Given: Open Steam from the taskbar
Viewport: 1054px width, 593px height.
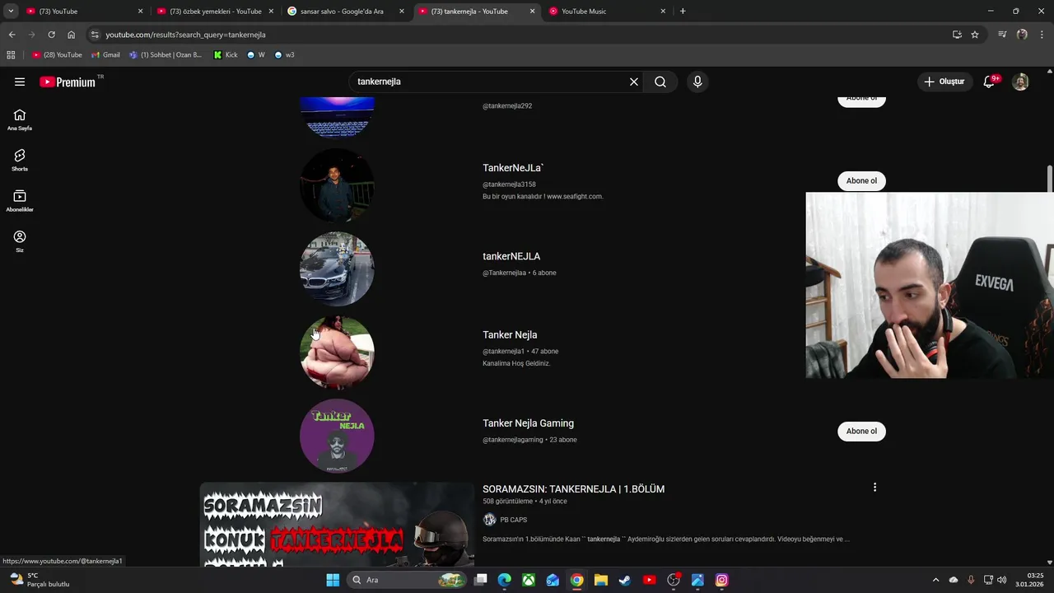Looking at the screenshot, I should (625, 580).
